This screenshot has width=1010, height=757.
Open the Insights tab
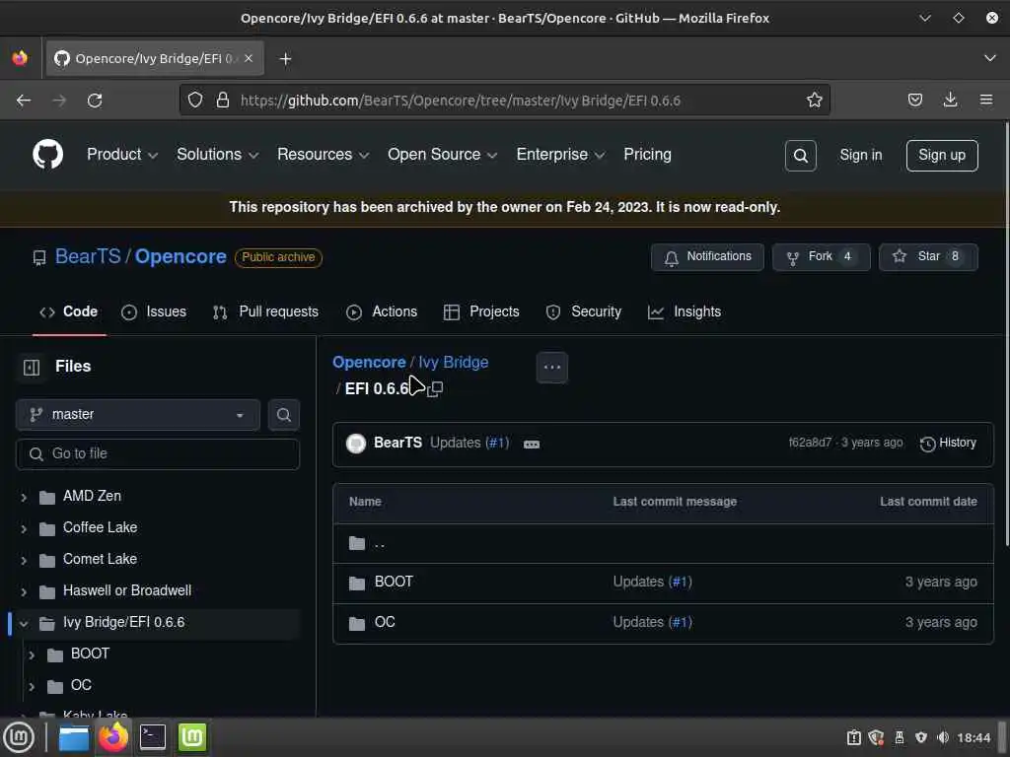pos(685,312)
